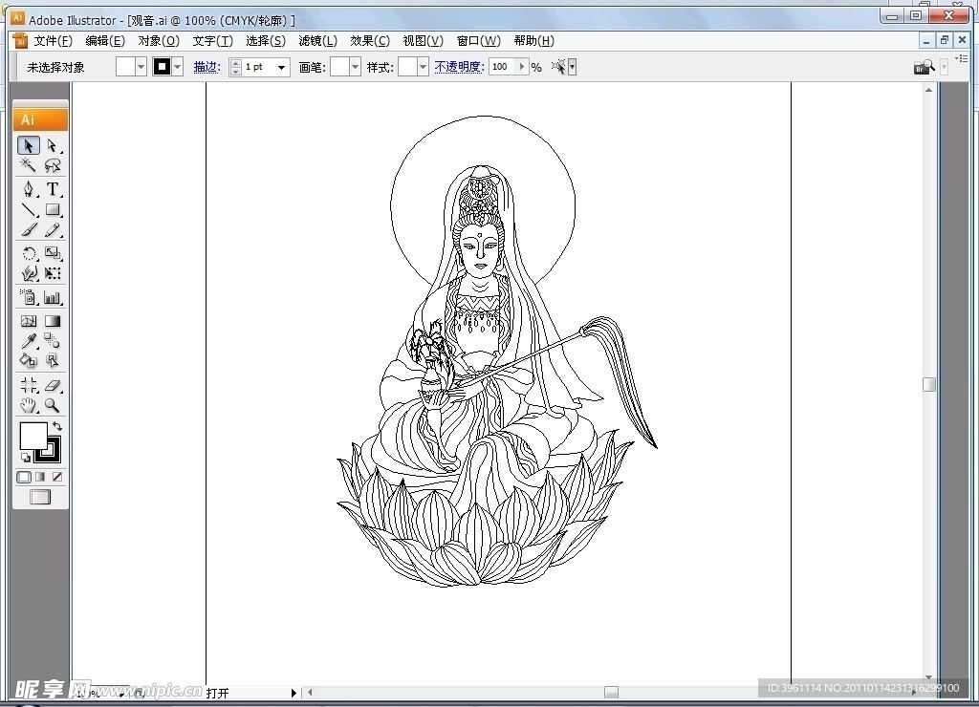Select the Mesh tool
This screenshot has width=979, height=707.
pyautogui.click(x=28, y=321)
